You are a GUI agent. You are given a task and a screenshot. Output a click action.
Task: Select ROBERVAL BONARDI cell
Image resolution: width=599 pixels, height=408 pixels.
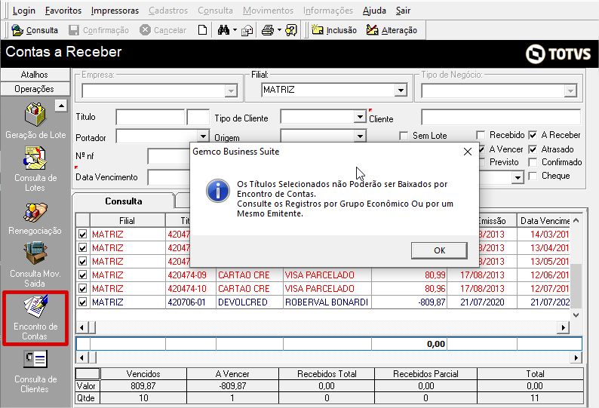(x=327, y=302)
